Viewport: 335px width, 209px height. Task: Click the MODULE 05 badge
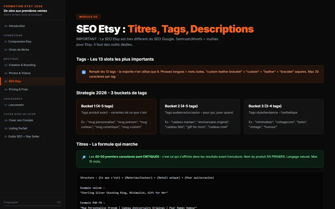(88, 17)
